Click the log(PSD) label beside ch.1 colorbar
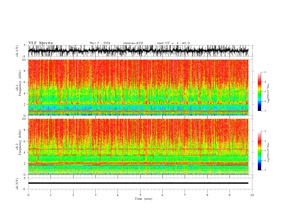284x219 pixels. [x=269, y=93]
